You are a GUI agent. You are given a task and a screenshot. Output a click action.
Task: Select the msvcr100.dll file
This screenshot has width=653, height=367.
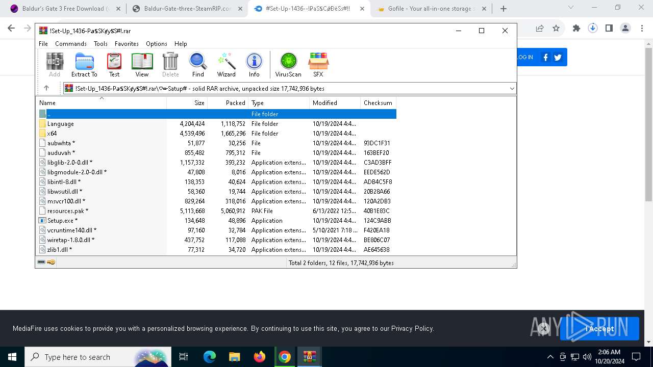[216, 201]
